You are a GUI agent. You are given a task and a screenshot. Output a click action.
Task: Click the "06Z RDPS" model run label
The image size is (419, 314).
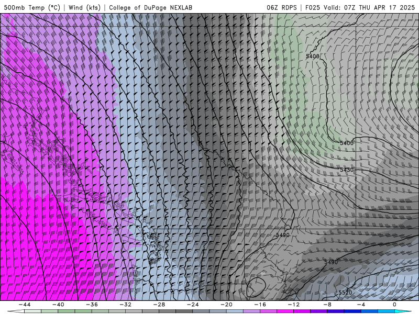pos(282,7)
